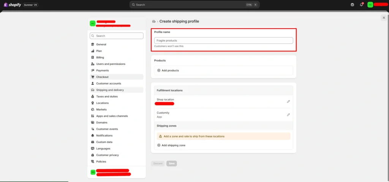This screenshot has width=389, height=182.
Task: Click the Locations pin icon
Action: tap(93, 103)
